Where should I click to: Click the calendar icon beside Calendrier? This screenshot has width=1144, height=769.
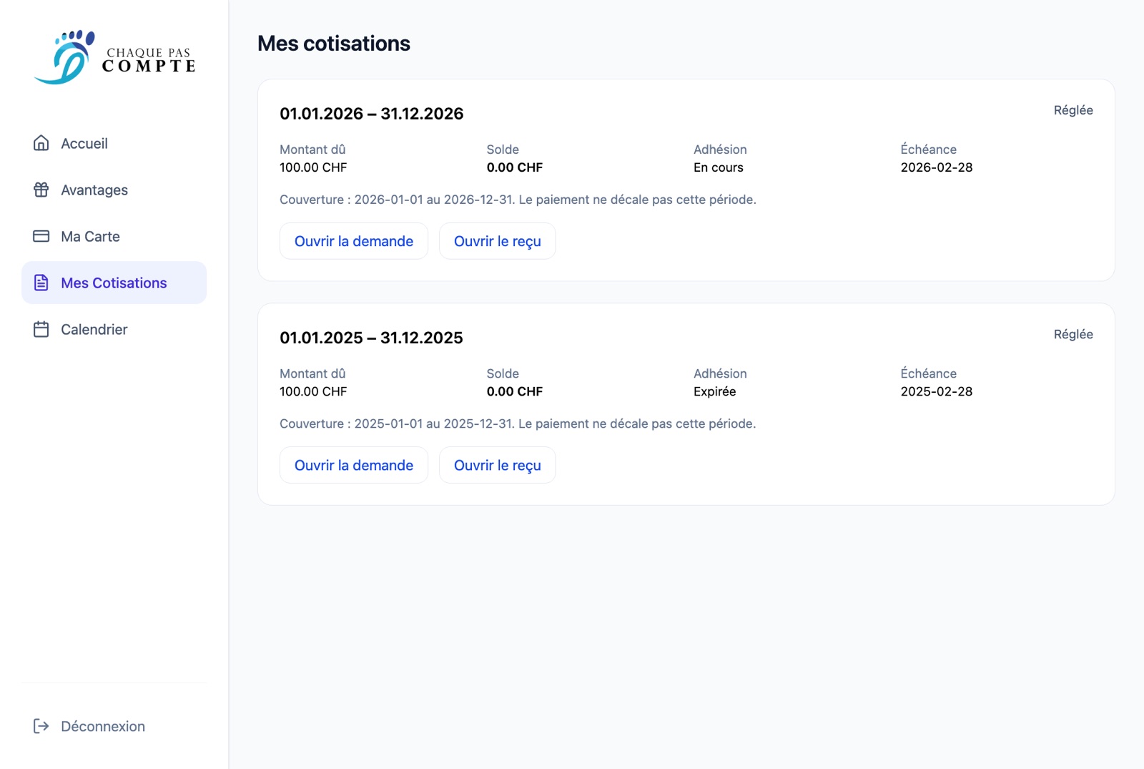[x=41, y=329]
